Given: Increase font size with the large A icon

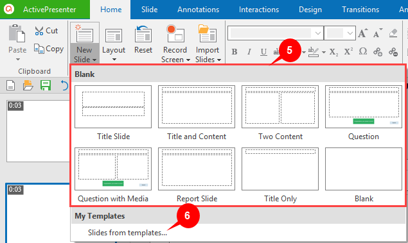Looking at the screenshot, I should pos(363,33).
